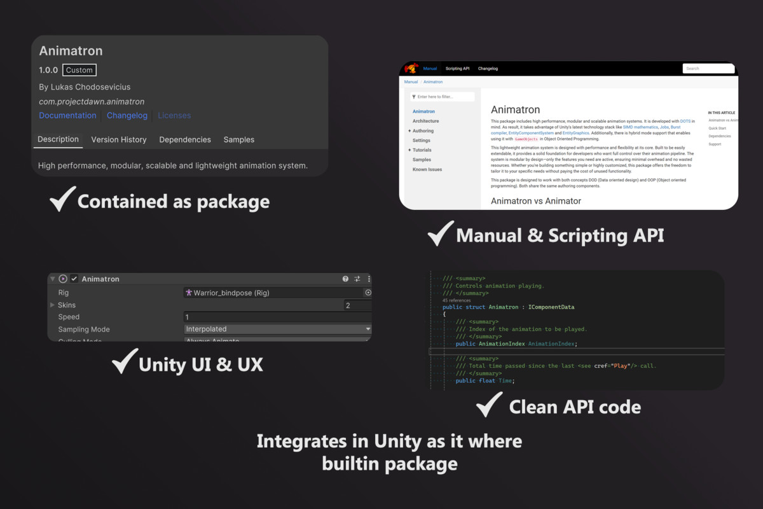Click the Manual breadcrumb link

(411, 82)
